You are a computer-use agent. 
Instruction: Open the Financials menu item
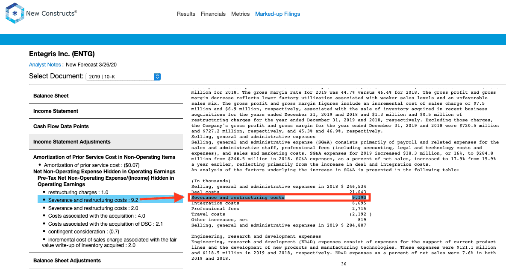pyautogui.click(x=213, y=14)
